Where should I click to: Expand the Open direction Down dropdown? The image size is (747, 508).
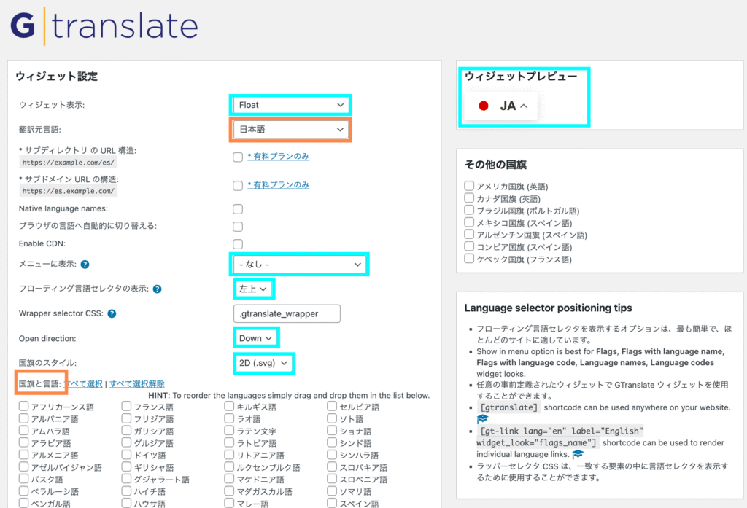click(x=255, y=338)
